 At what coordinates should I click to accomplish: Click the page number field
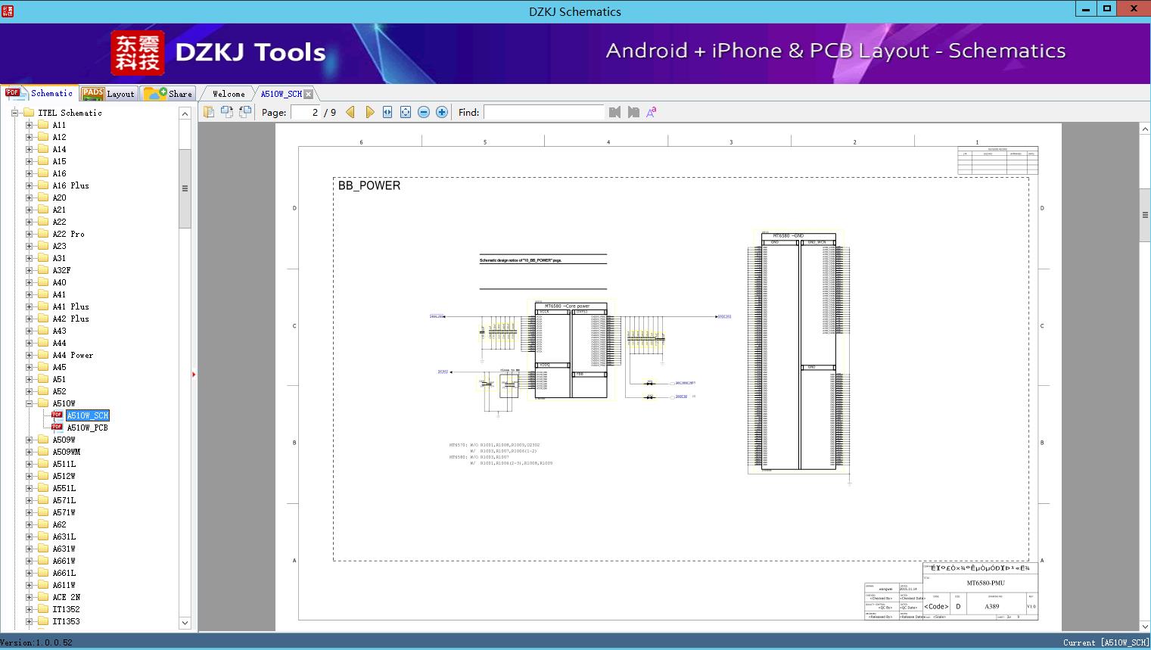click(305, 112)
